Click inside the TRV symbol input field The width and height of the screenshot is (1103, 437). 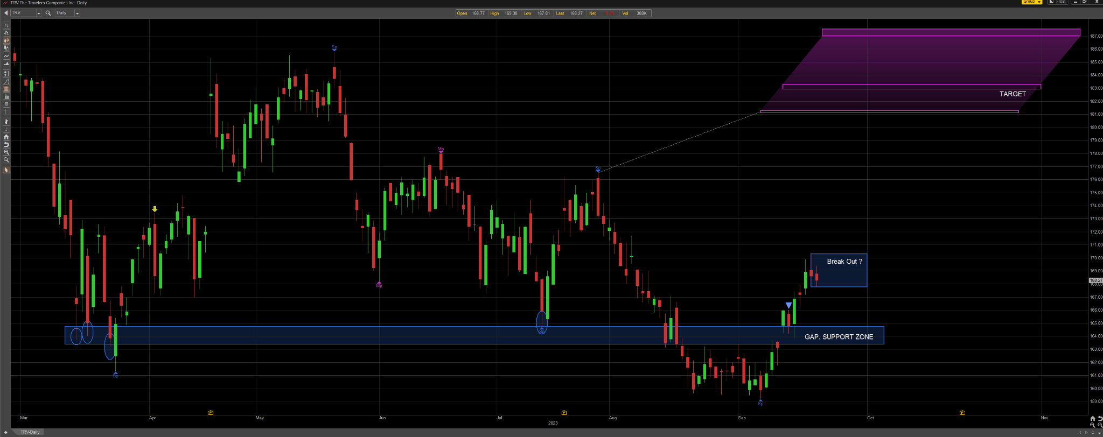23,13
